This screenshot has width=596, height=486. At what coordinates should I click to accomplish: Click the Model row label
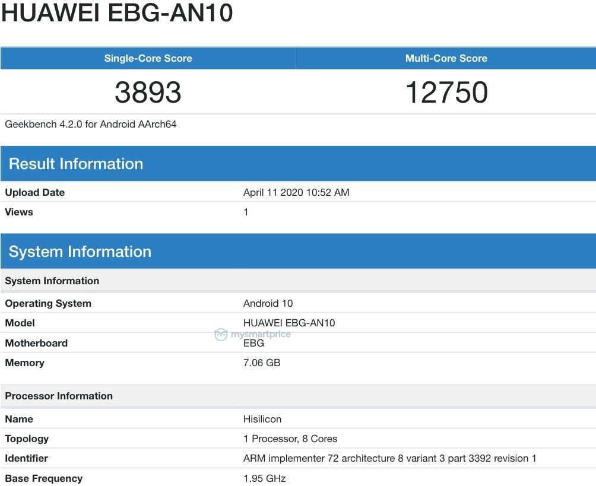[20, 323]
